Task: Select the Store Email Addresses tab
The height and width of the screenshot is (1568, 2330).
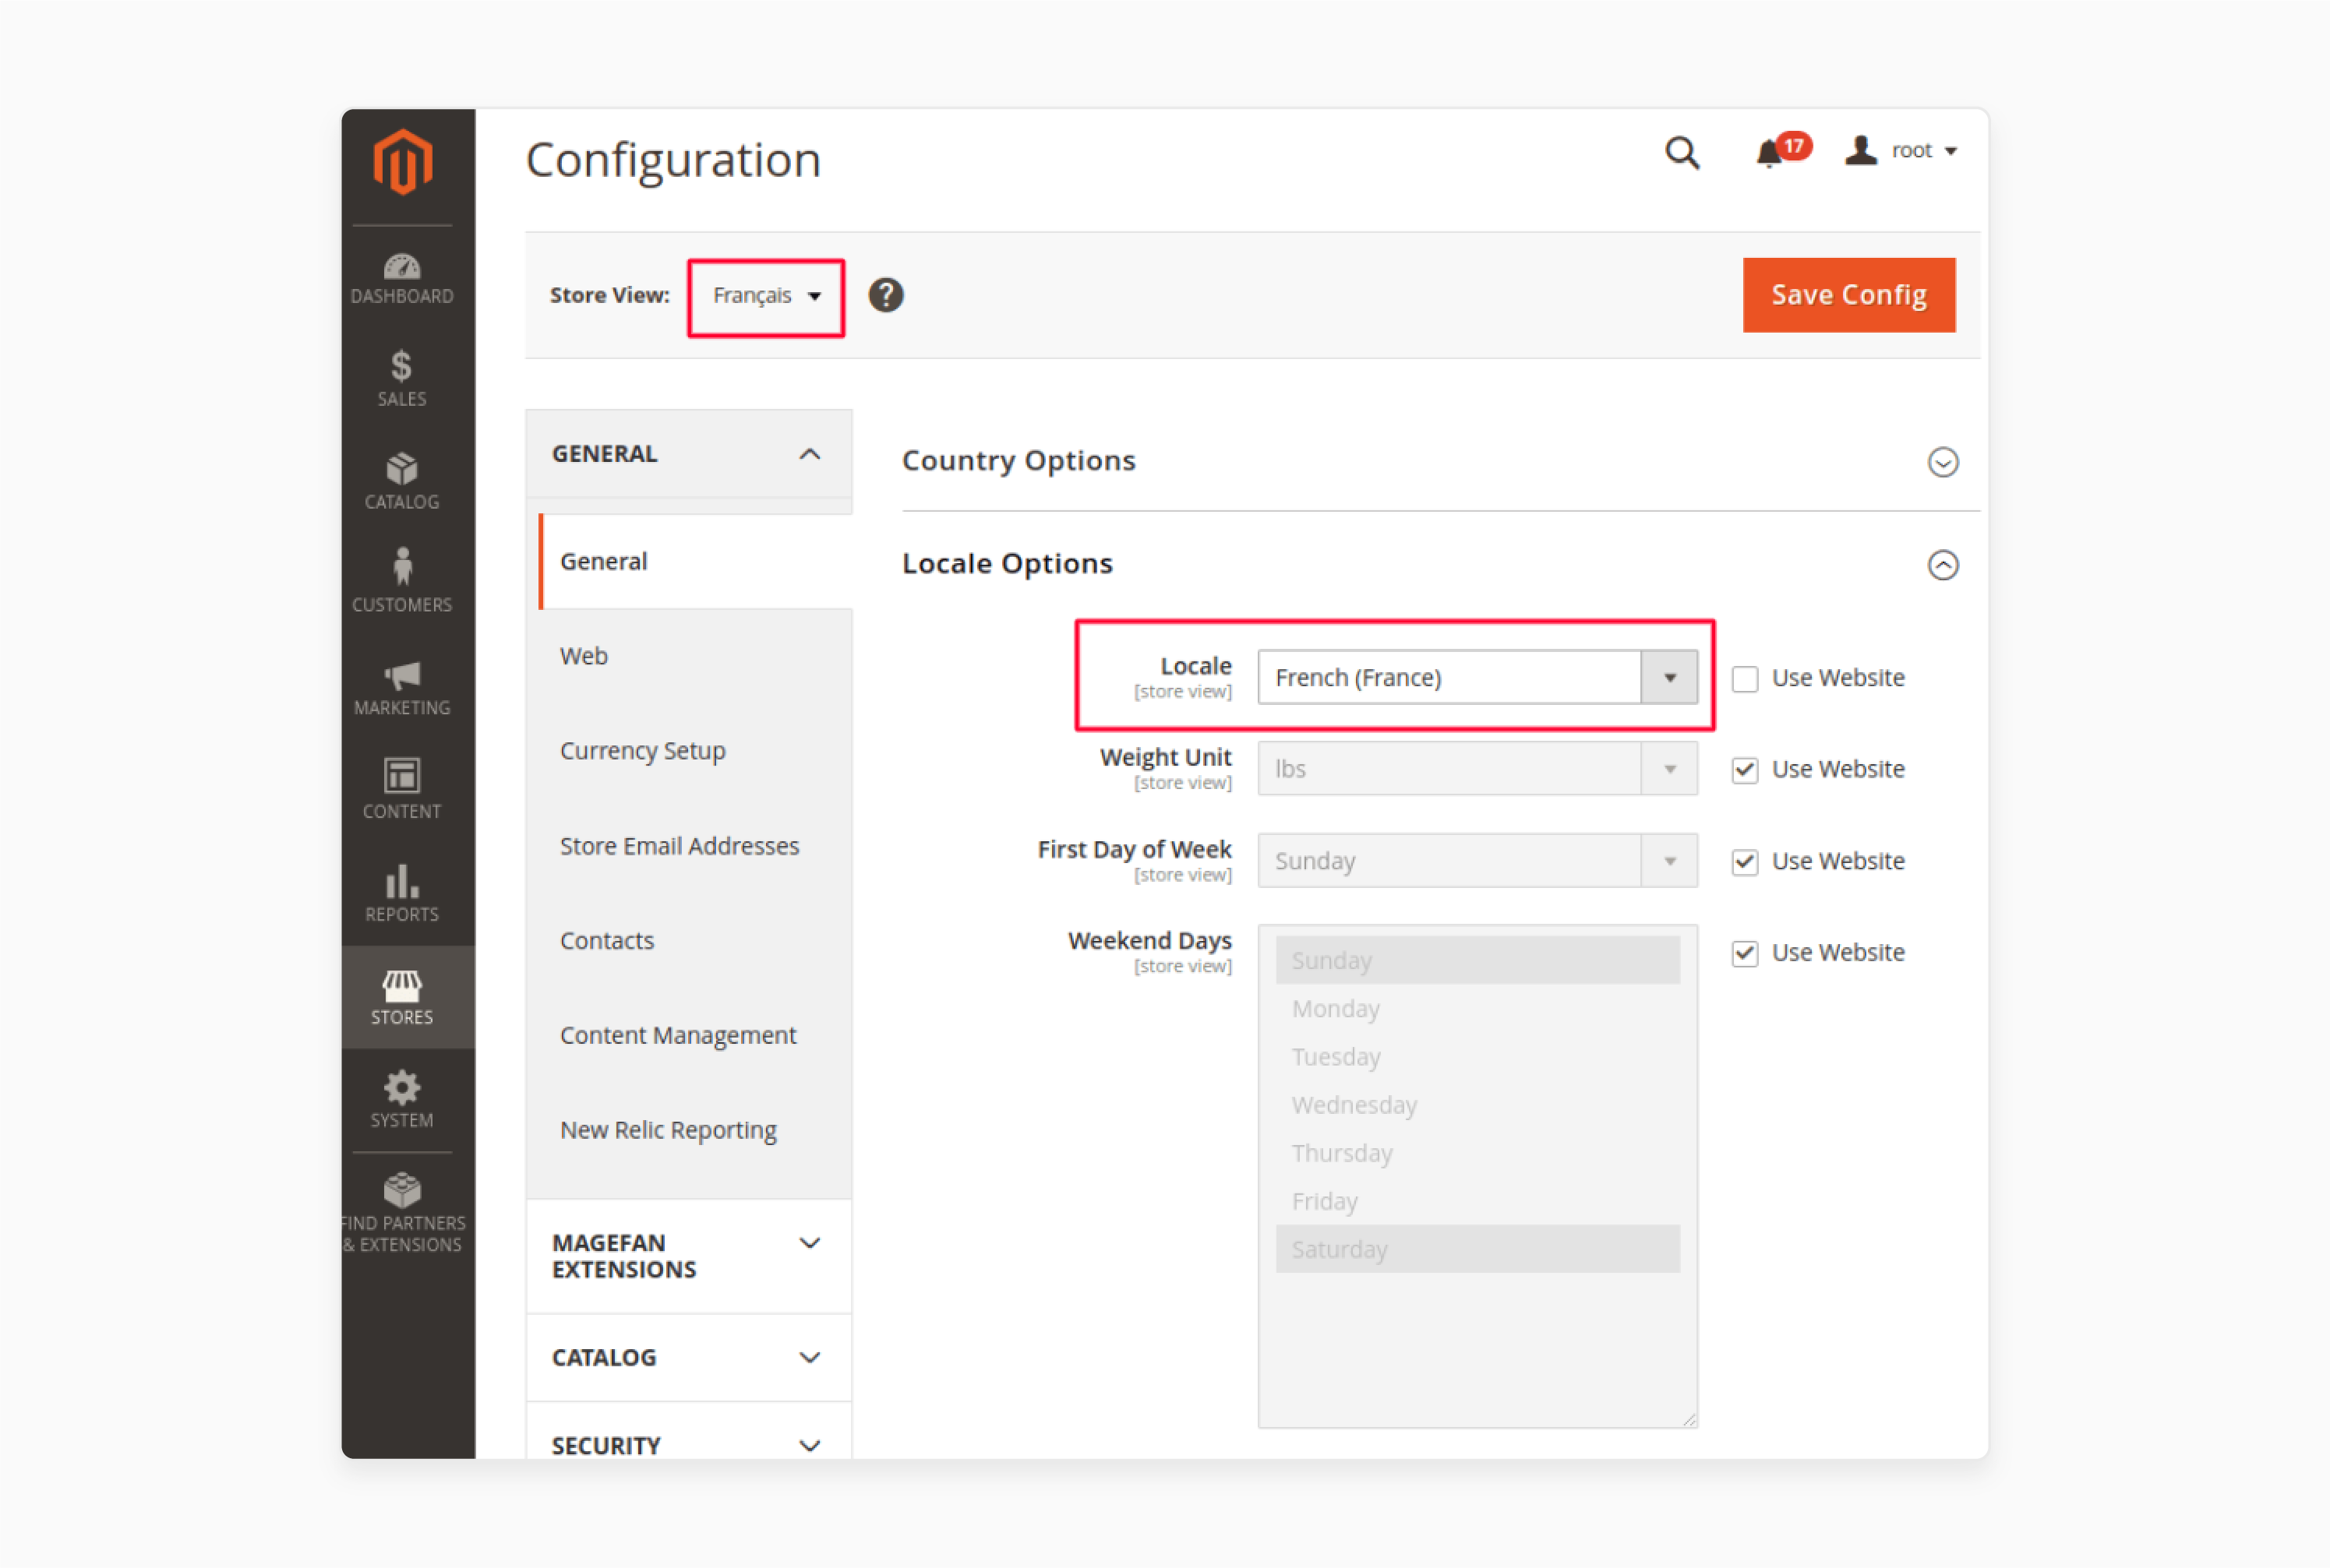Action: 695,846
